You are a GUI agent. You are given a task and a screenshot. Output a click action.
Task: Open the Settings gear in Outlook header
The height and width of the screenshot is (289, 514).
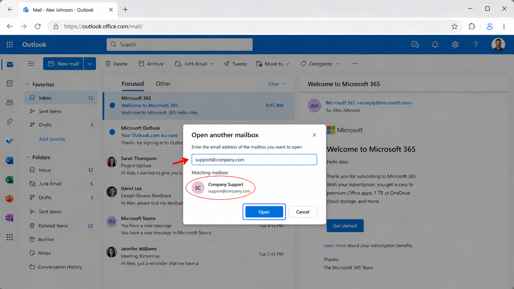[455, 45]
